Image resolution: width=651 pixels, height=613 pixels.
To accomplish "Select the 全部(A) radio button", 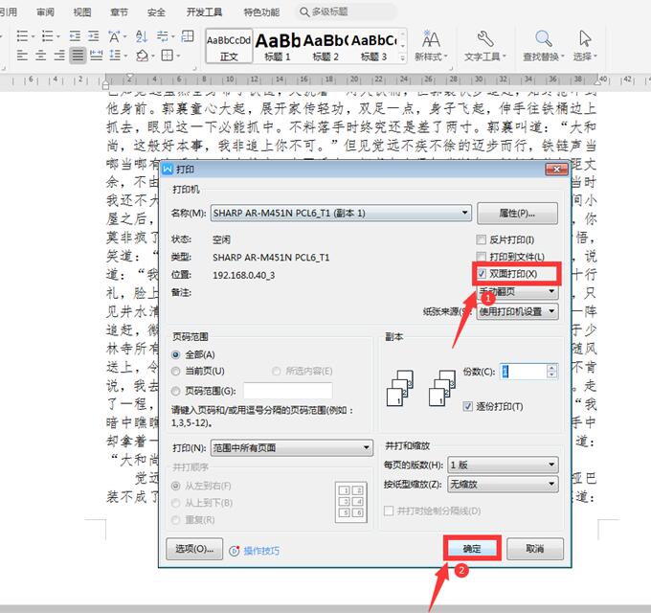I will tap(175, 354).
